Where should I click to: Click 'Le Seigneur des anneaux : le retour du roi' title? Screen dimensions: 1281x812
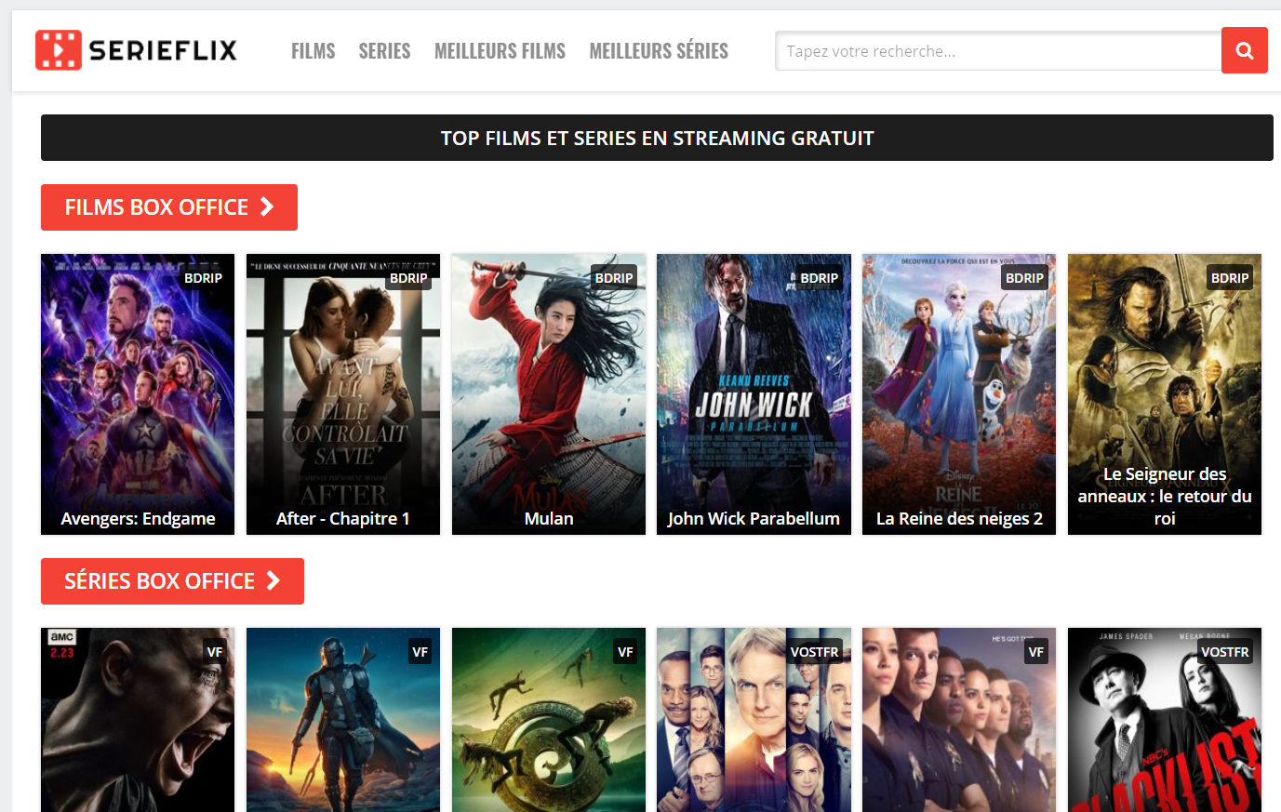point(1165,497)
